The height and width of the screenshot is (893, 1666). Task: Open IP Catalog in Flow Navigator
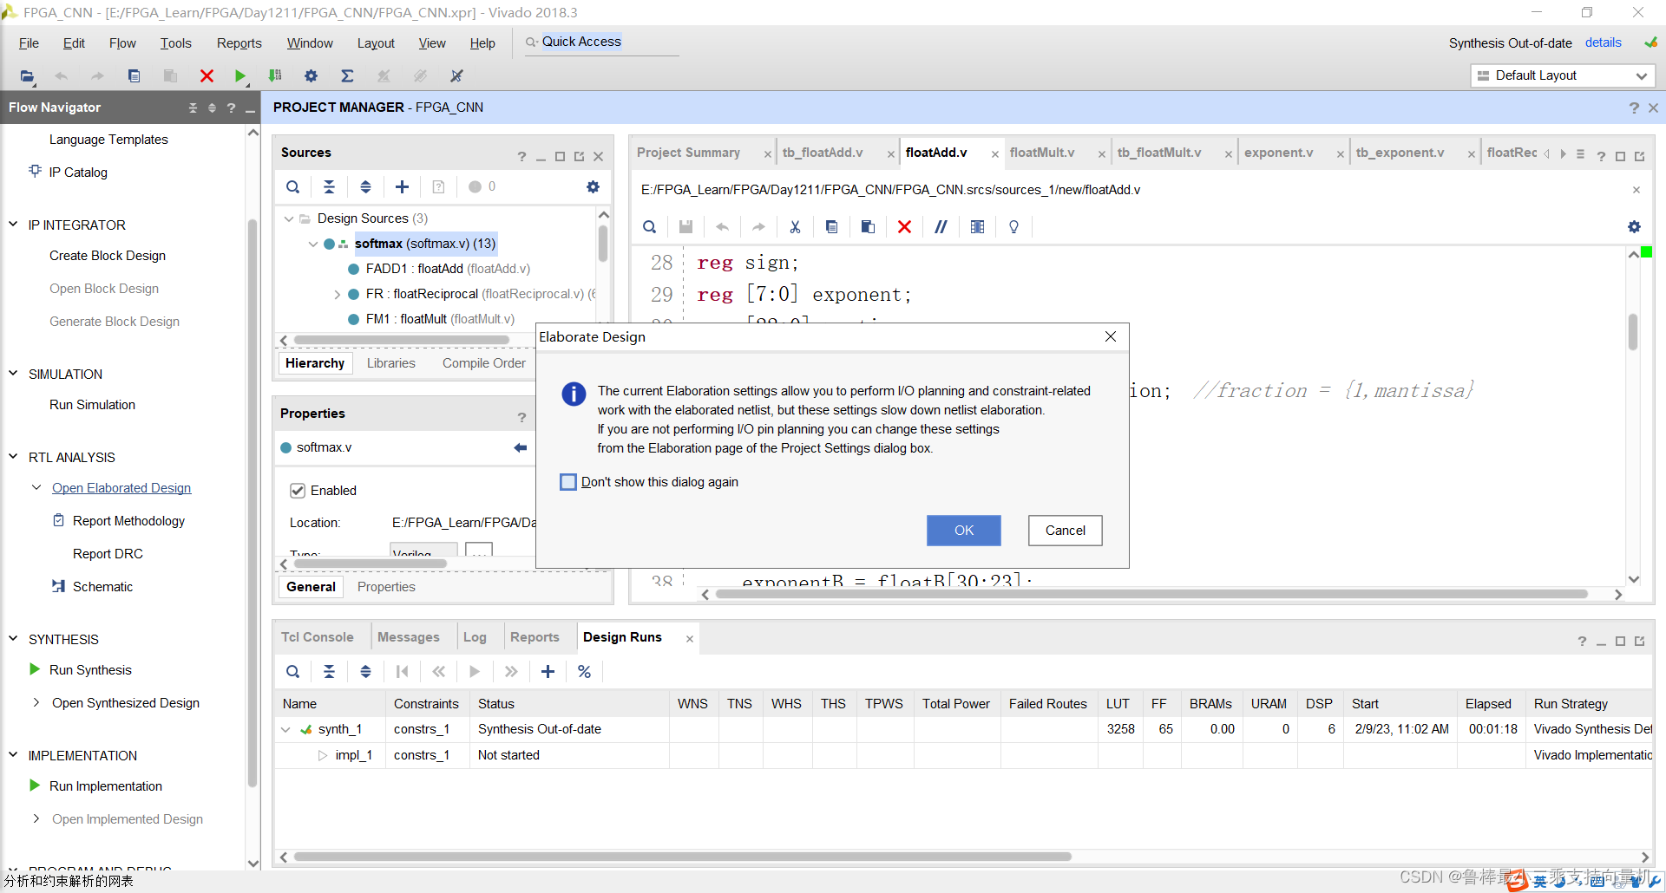[78, 173]
